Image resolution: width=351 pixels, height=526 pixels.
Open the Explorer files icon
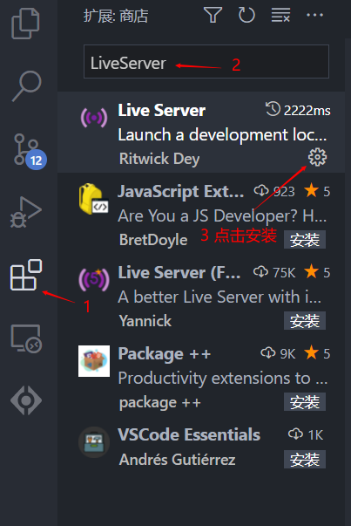click(25, 24)
